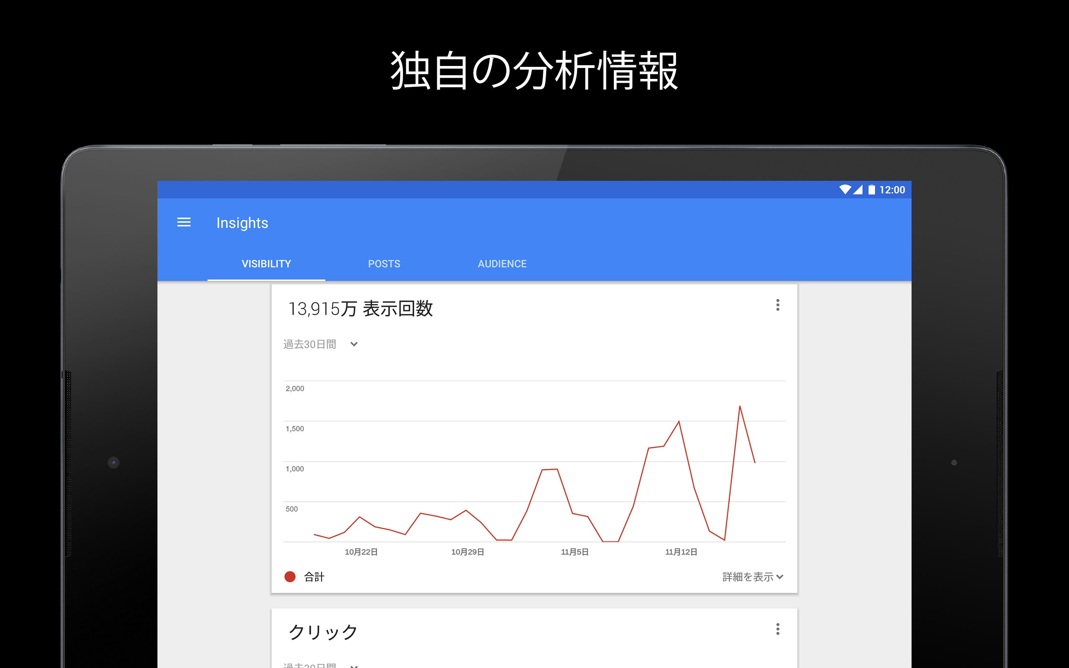
Task: Click the red 合計 legend dot
Action: pyautogui.click(x=290, y=577)
